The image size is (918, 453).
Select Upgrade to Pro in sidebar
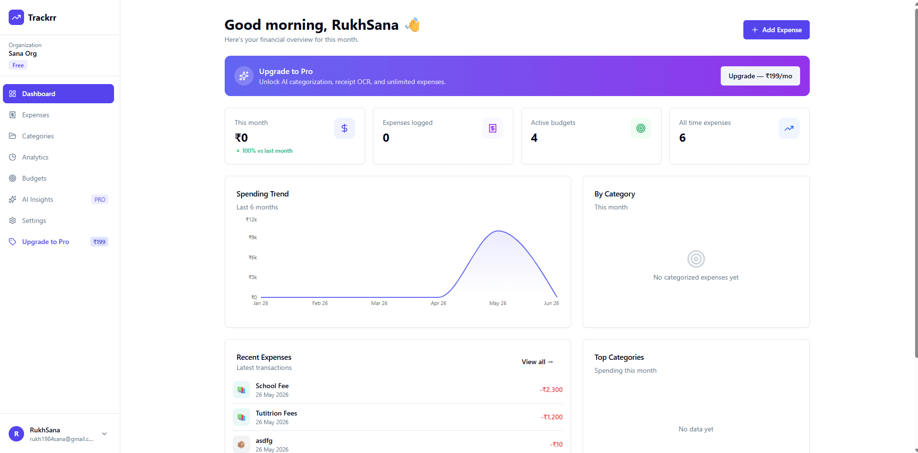(58, 242)
